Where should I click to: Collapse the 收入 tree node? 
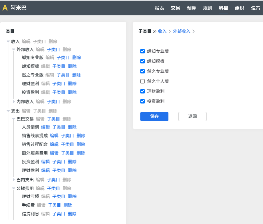click(x=8, y=41)
